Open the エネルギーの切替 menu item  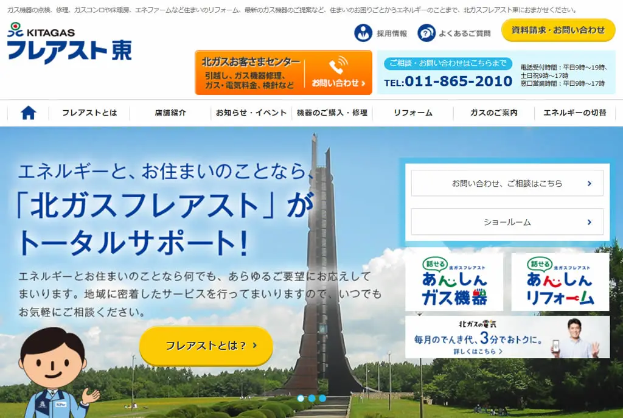click(x=575, y=113)
